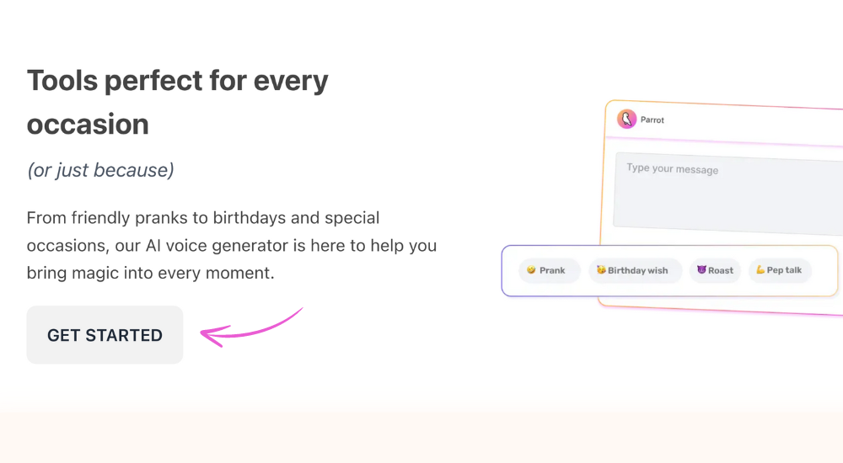Focus the 'Type your message' text box

[x=728, y=194]
